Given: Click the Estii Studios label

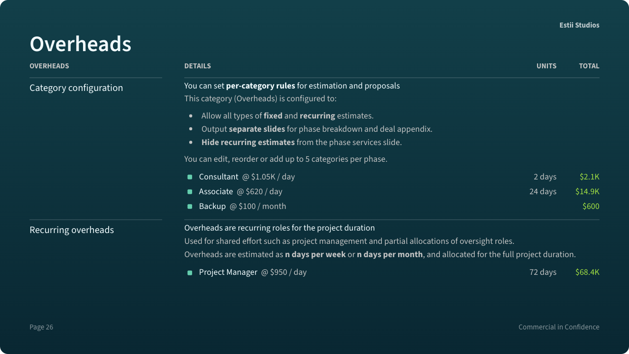Looking at the screenshot, I should 579,25.
